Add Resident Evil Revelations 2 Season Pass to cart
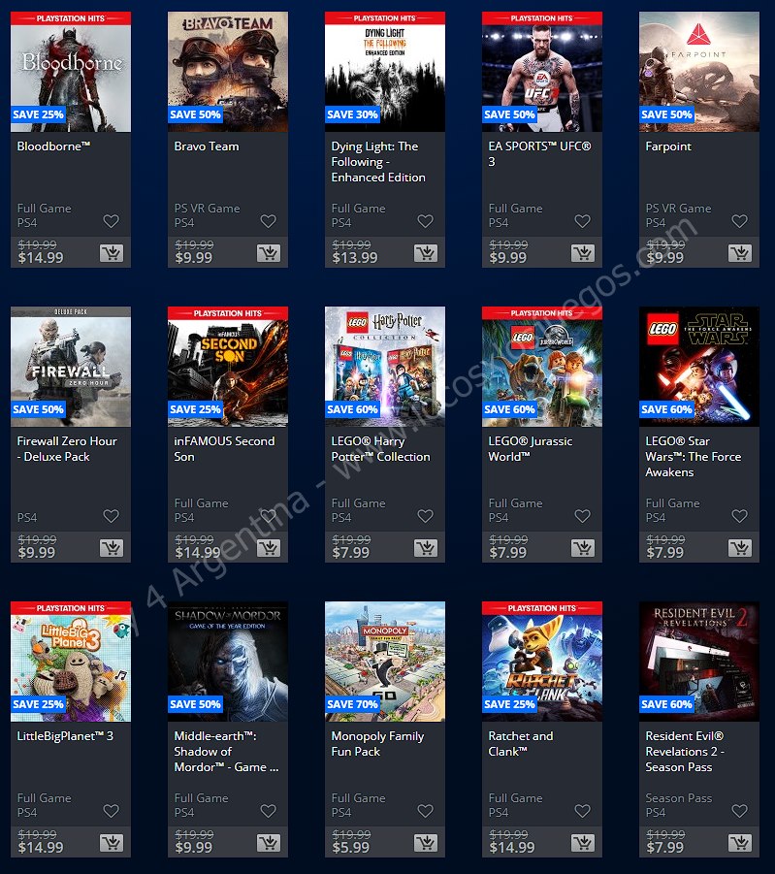Viewport: 775px width, 874px height. [x=740, y=843]
